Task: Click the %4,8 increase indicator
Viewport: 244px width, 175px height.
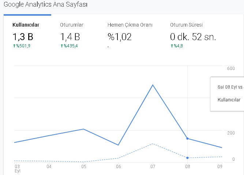Action: tap(177, 46)
